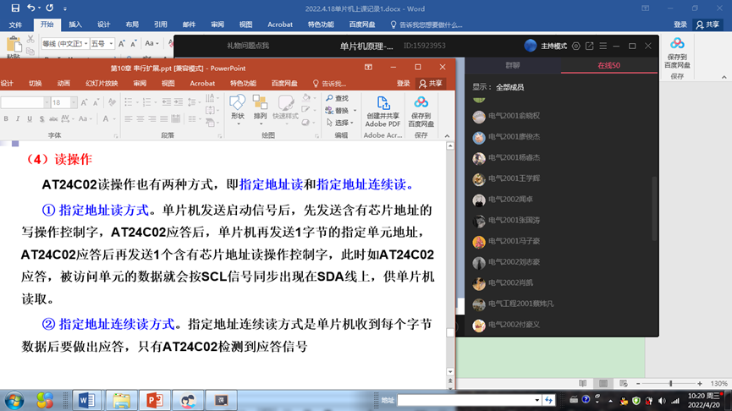Image resolution: width=732 pixels, height=411 pixels.
Task: Open the Arrange (排列) tool in PowerPoint
Action: click(261, 106)
